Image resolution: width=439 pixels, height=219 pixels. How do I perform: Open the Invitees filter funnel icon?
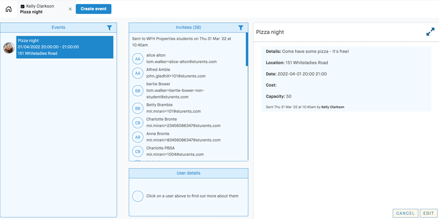[x=241, y=28]
